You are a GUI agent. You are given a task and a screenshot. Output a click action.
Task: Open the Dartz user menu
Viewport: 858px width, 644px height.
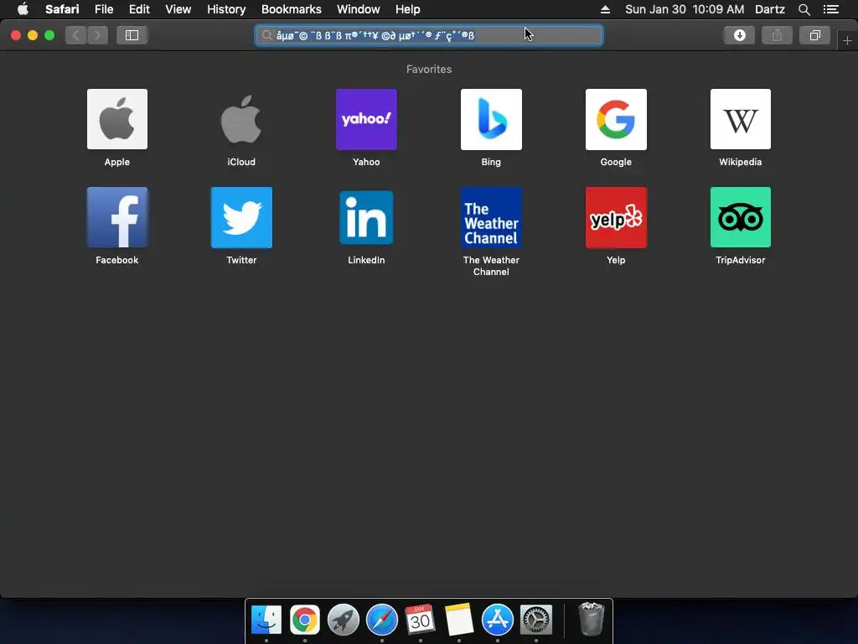tap(769, 9)
